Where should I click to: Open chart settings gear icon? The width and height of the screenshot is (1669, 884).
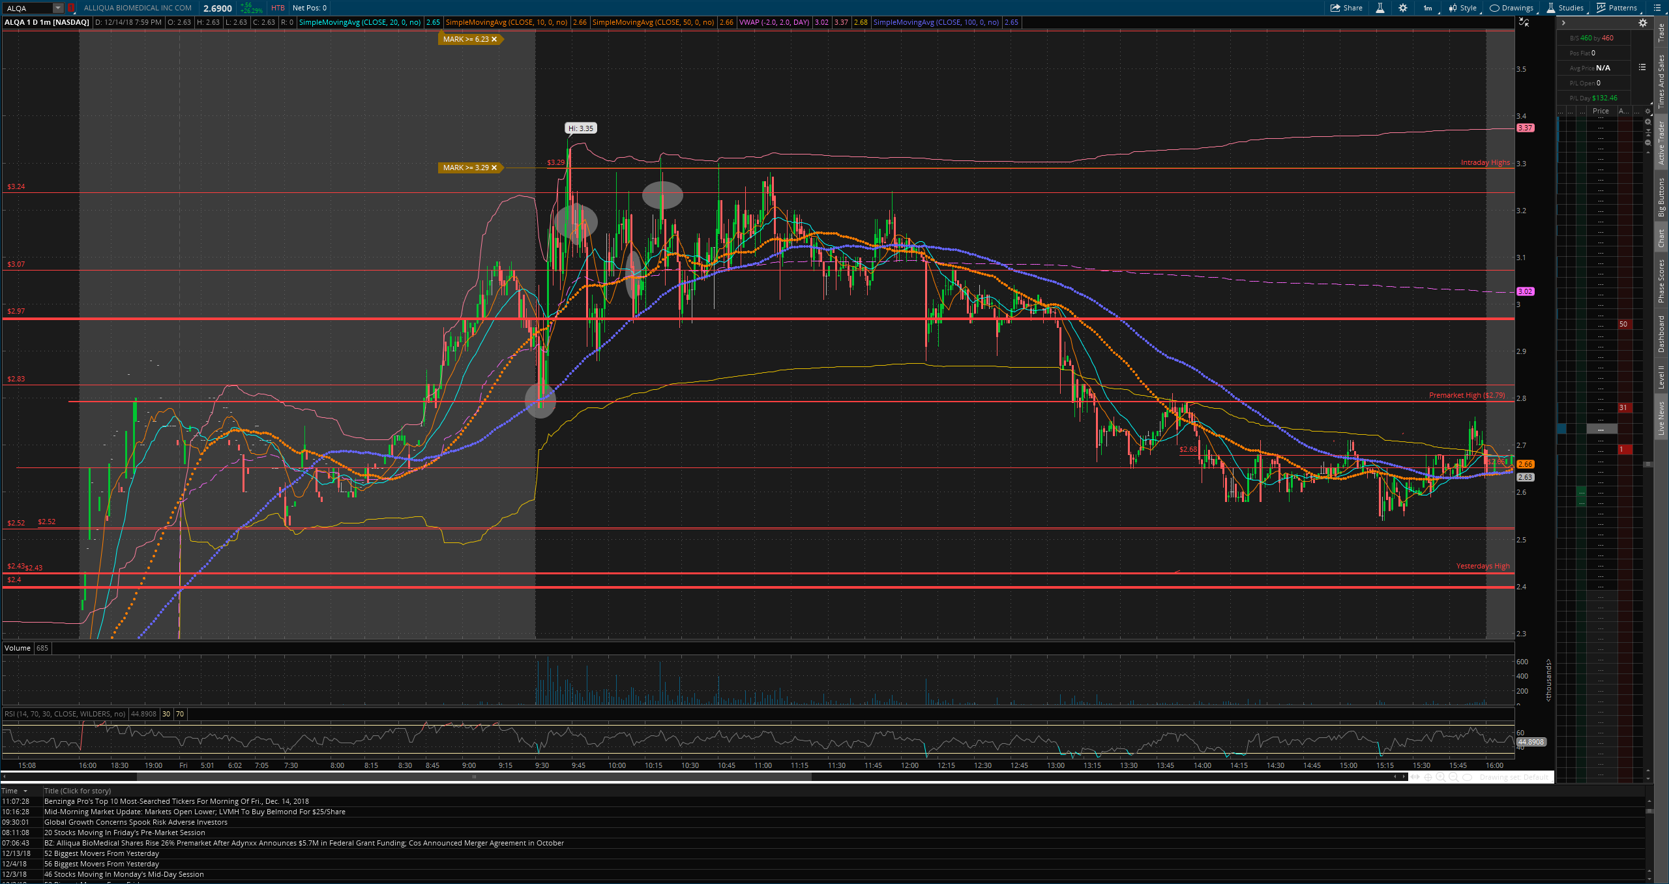(x=1403, y=8)
